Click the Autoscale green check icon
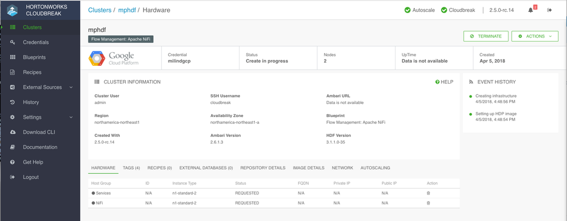The image size is (567, 221). (408, 10)
